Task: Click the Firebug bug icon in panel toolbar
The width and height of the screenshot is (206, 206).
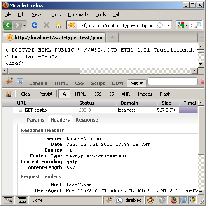Action: coord(9,81)
